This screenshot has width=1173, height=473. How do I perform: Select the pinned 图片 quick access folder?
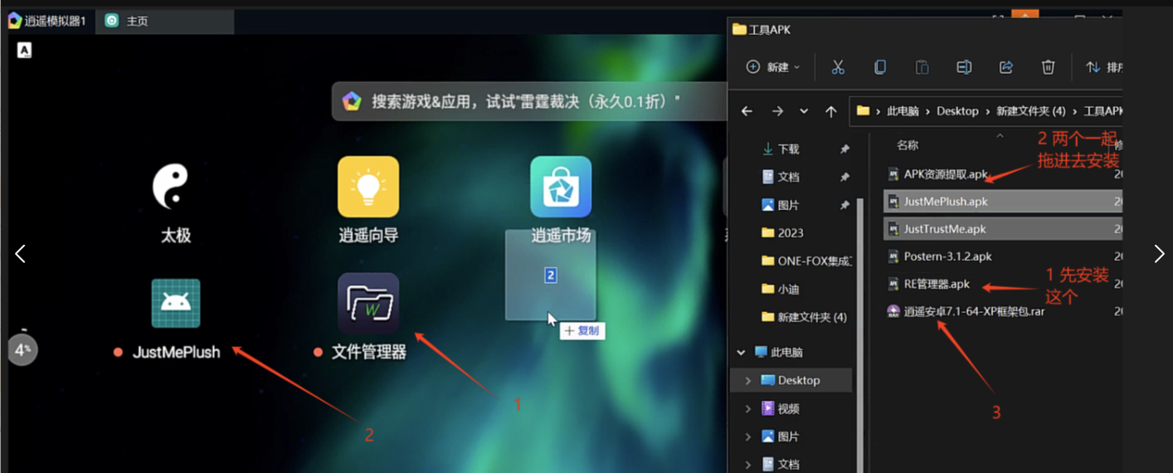(x=780, y=205)
